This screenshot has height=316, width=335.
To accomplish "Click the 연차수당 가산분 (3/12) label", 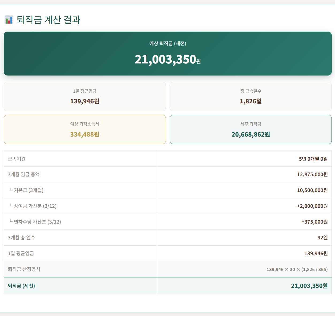I will [x=35, y=222].
